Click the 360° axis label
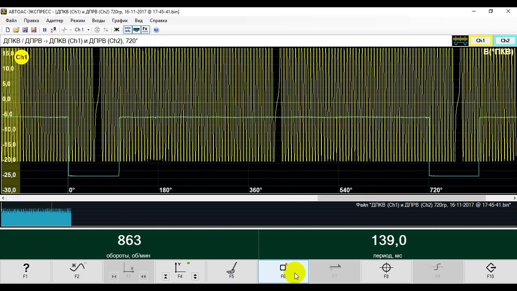This screenshot has height=291, width=517. 256,190
